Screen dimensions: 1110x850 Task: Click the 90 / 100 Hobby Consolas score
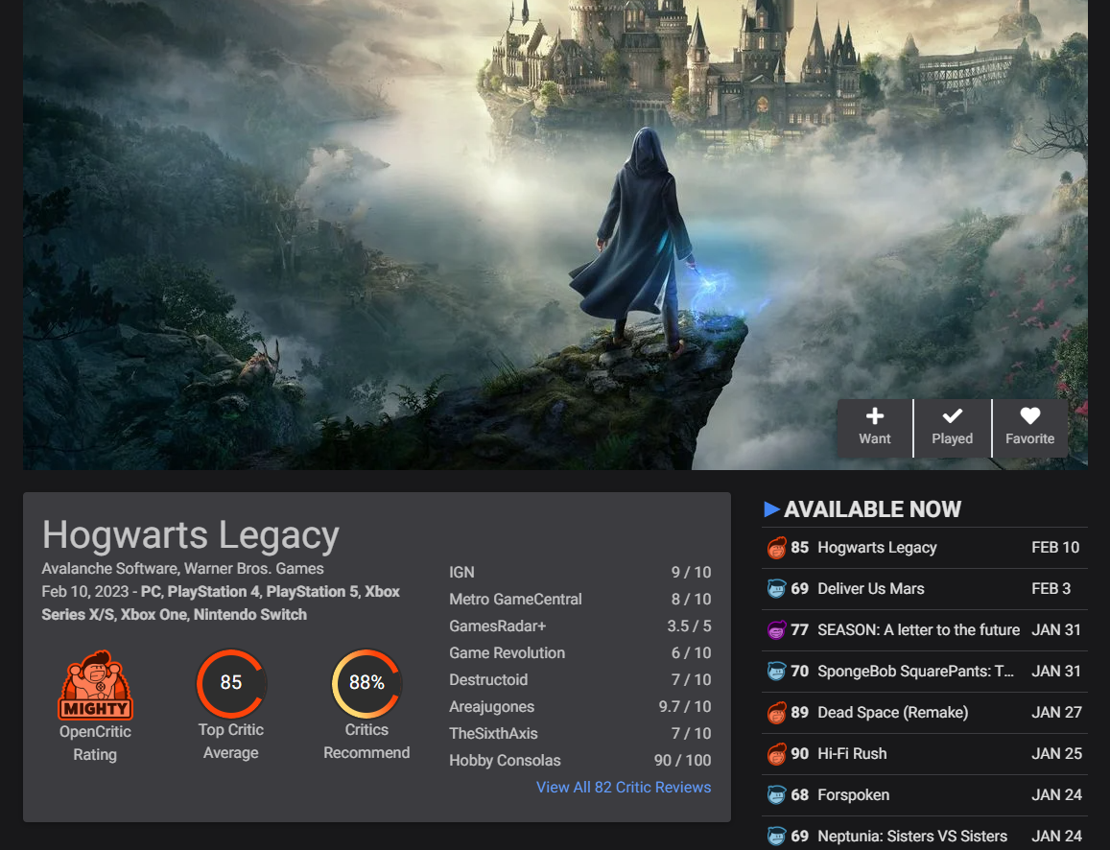coord(682,760)
